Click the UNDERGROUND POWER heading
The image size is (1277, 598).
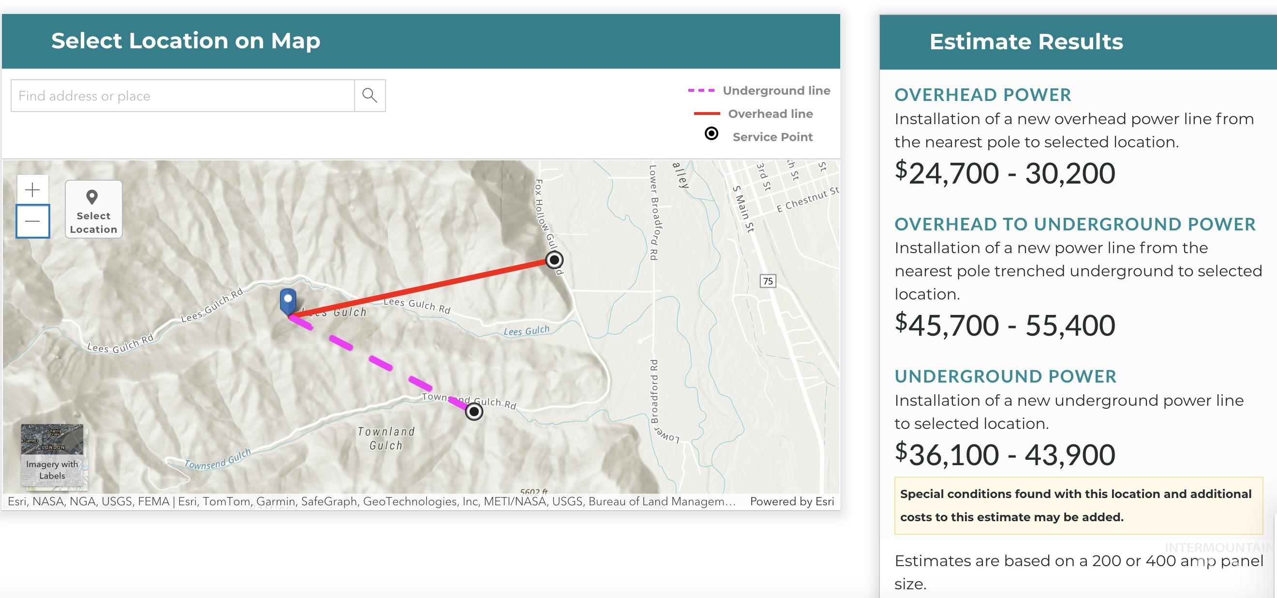point(1005,376)
